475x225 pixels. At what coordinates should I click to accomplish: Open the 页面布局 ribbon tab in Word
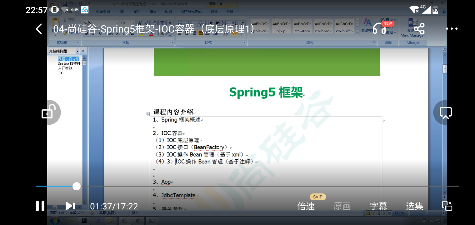pos(102,12)
